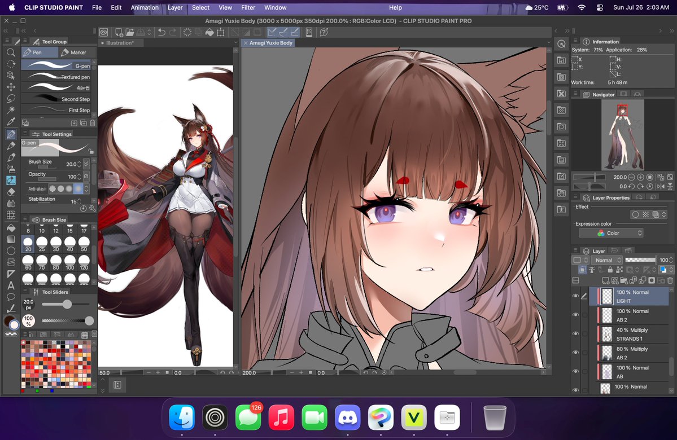Click the help question-mark icon

pos(324,32)
